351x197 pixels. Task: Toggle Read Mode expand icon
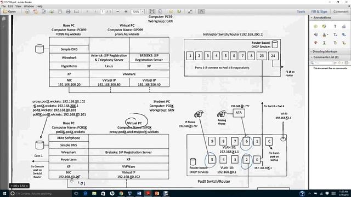[190, 11]
